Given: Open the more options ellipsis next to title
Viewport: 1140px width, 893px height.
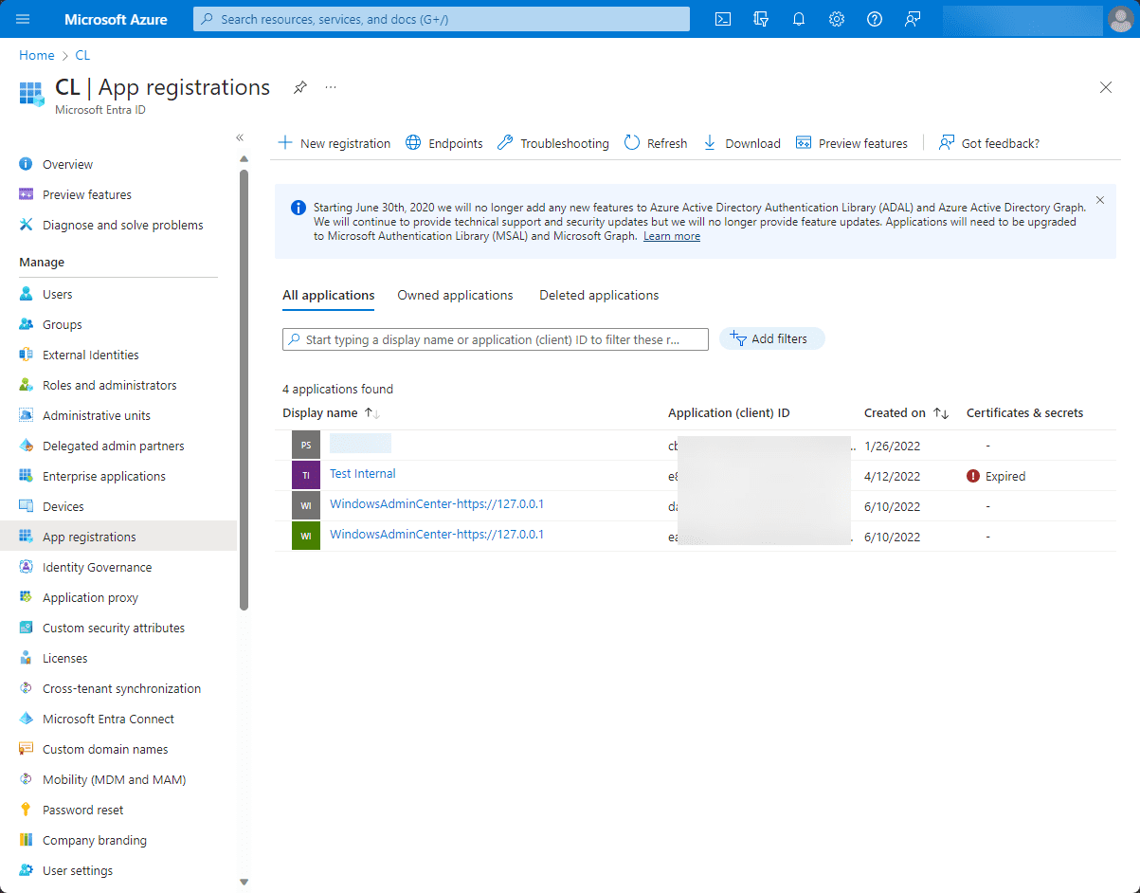Looking at the screenshot, I should (331, 87).
